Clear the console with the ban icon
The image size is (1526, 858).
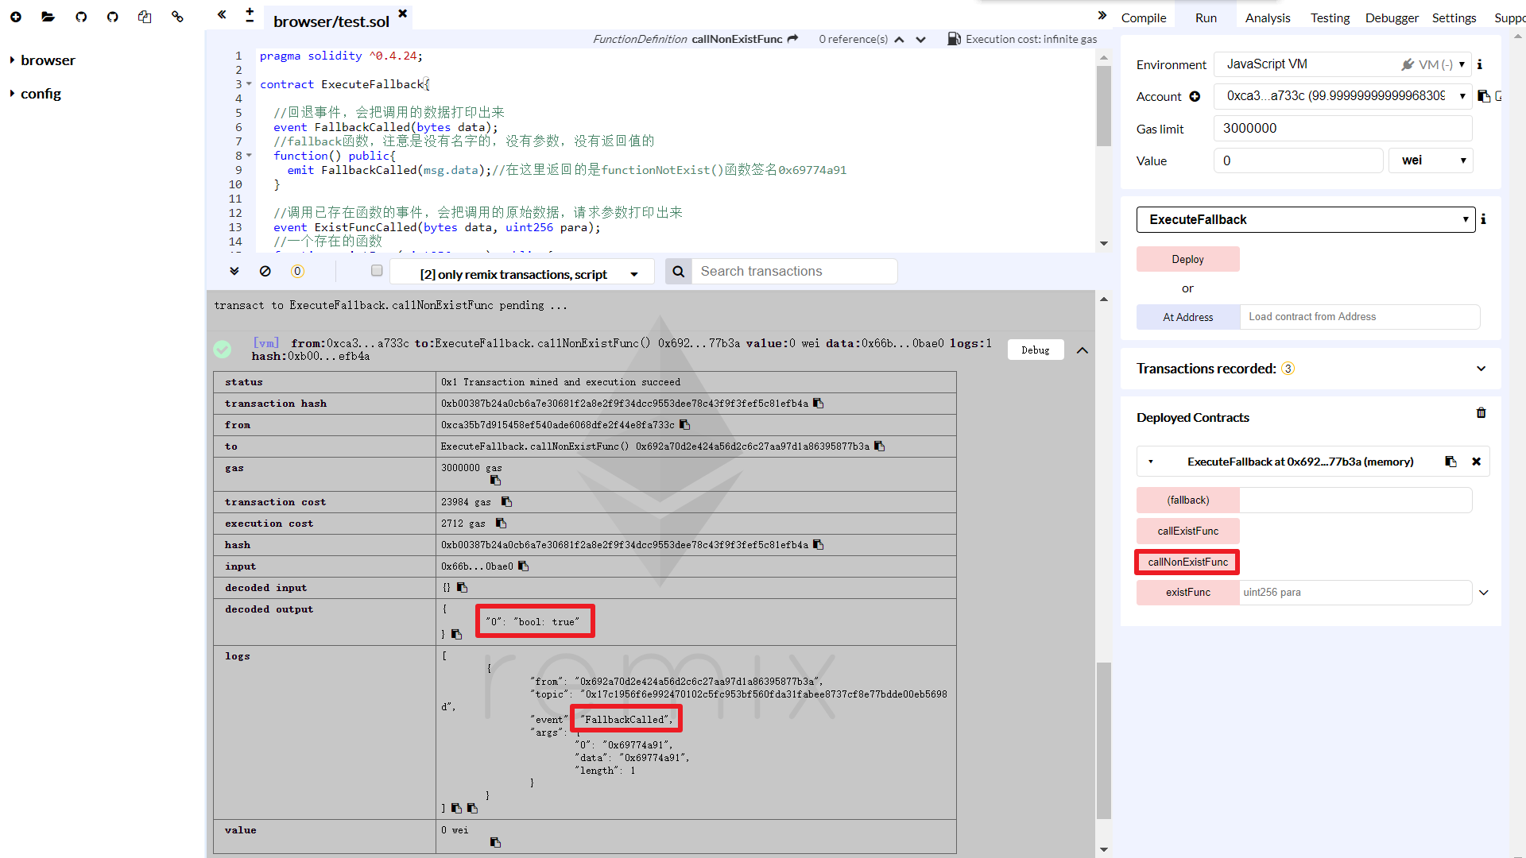point(265,271)
